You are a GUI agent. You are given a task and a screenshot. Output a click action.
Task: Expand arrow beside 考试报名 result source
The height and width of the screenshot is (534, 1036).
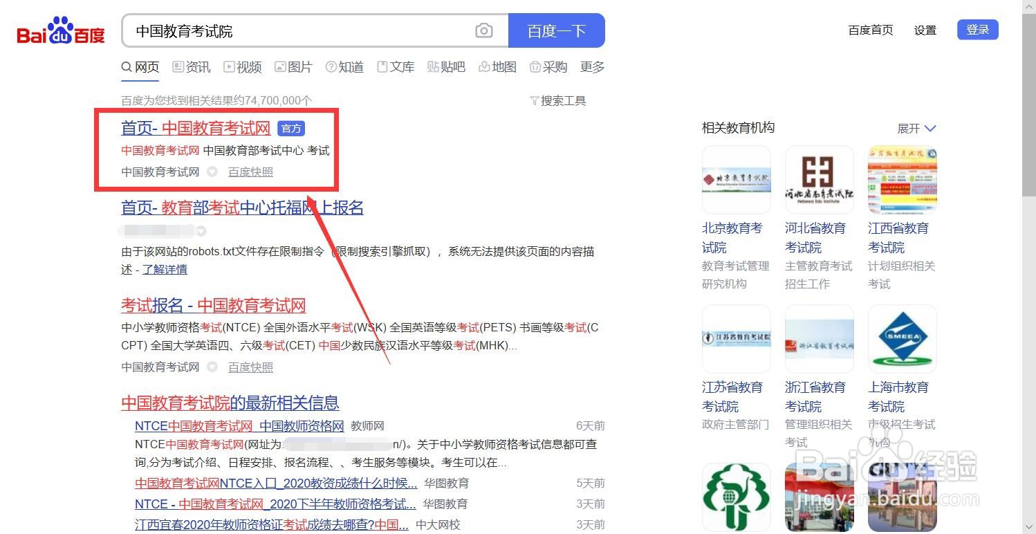pyautogui.click(x=212, y=367)
